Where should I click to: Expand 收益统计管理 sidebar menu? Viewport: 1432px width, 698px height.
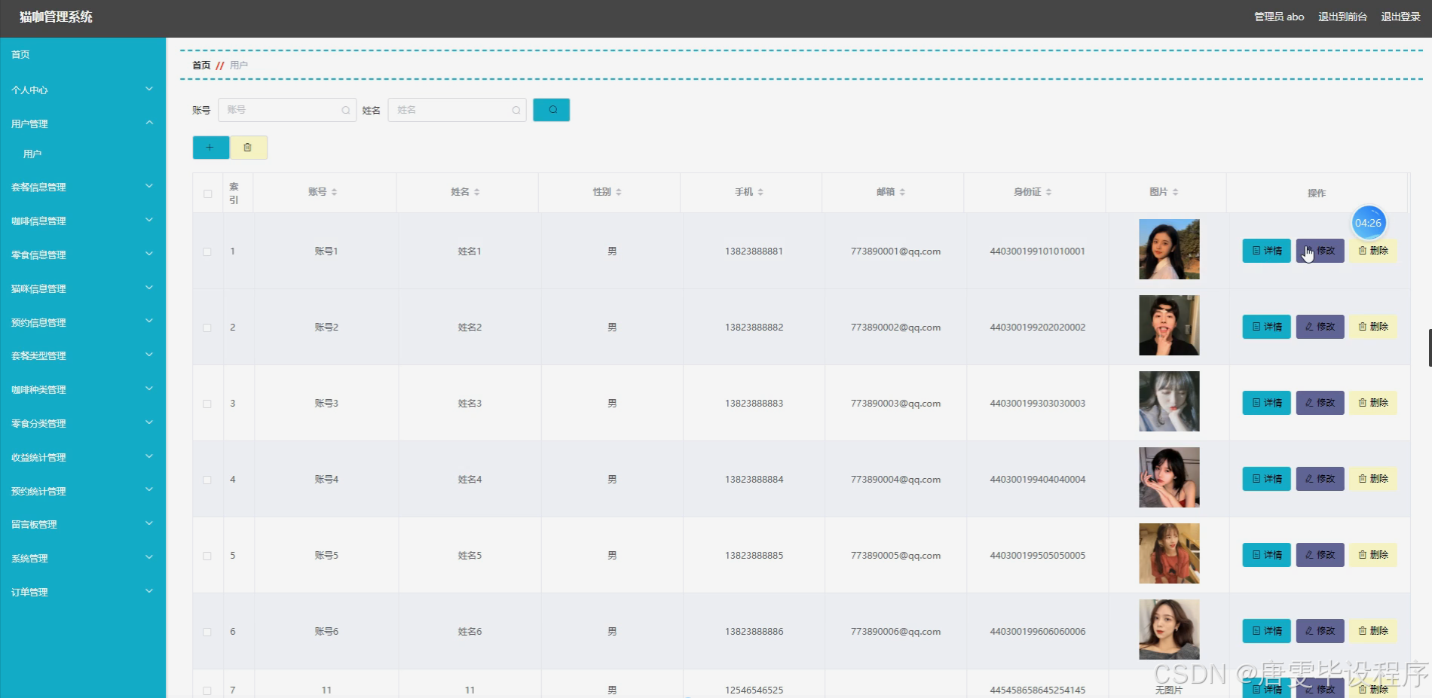click(x=83, y=457)
